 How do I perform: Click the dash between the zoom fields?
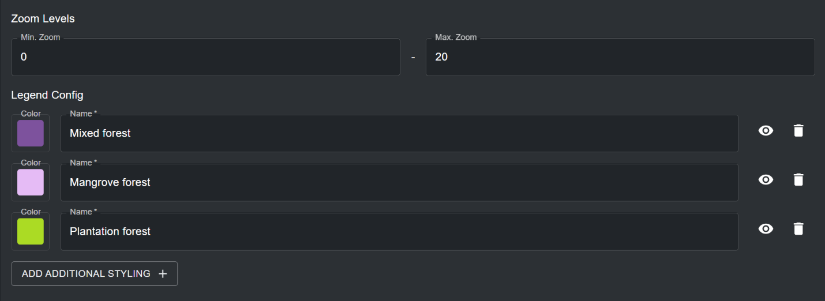(x=413, y=58)
